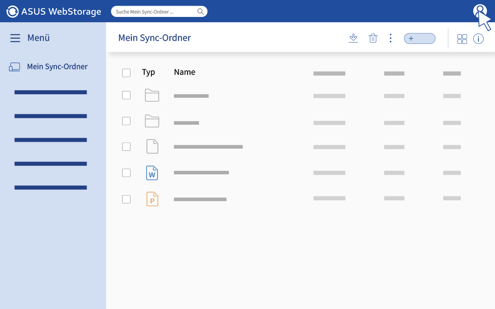Open the second folder icon in list

pyautogui.click(x=152, y=121)
